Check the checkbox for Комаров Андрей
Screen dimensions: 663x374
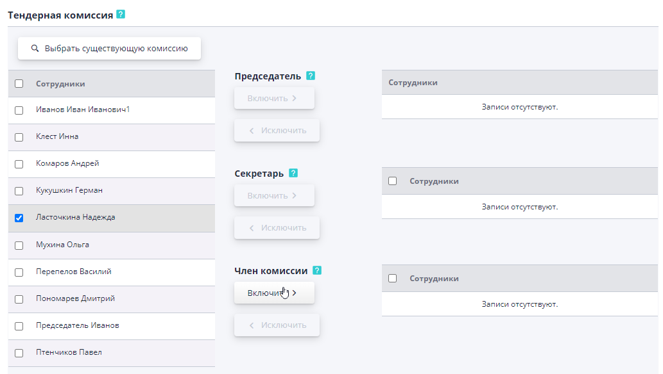coord(19,163)
